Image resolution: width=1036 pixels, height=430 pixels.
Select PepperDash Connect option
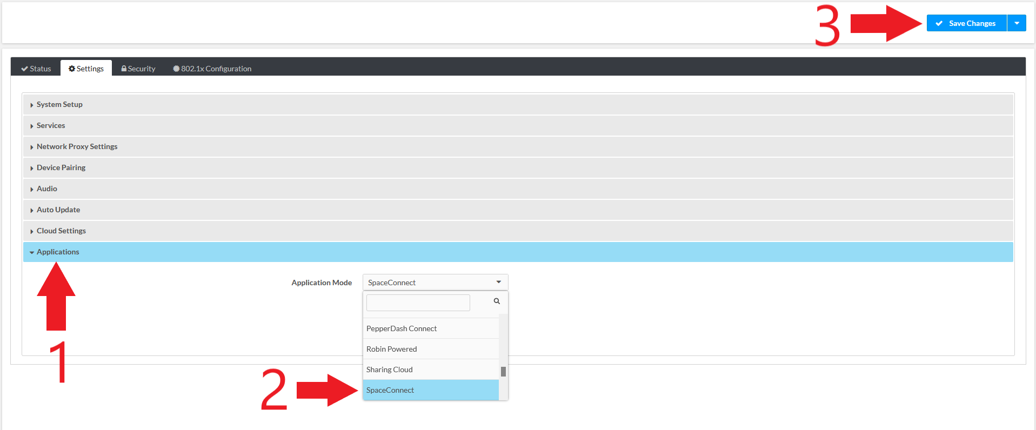pyautogui.click(x=431, y=328)
